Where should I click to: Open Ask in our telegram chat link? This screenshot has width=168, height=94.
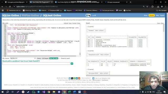[103, 78]
